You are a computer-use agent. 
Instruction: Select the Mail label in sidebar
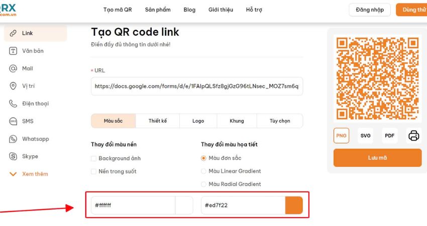[28, 68]
